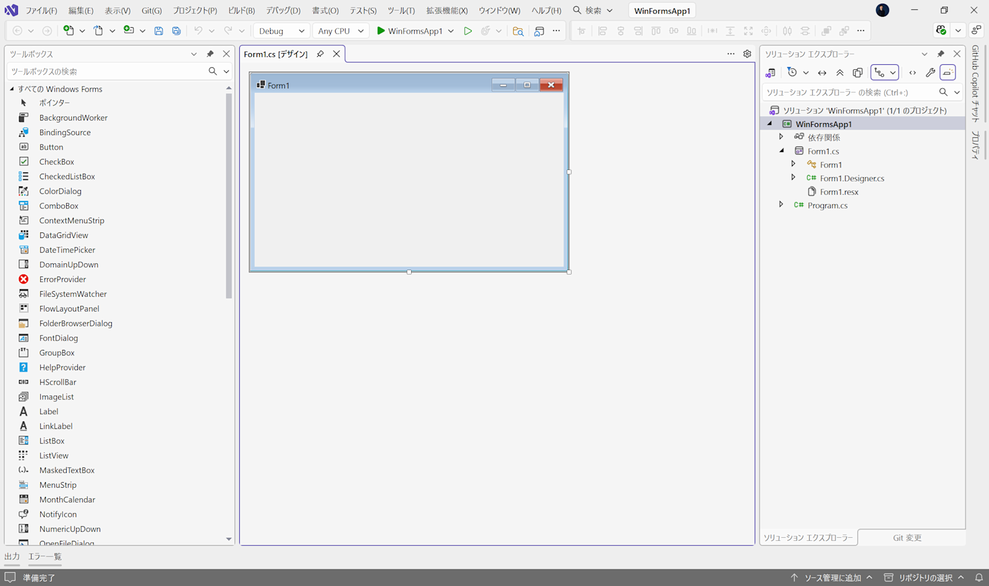
Task: Toggle pending changes filter clock icon
Action: (x=792, y=73)
